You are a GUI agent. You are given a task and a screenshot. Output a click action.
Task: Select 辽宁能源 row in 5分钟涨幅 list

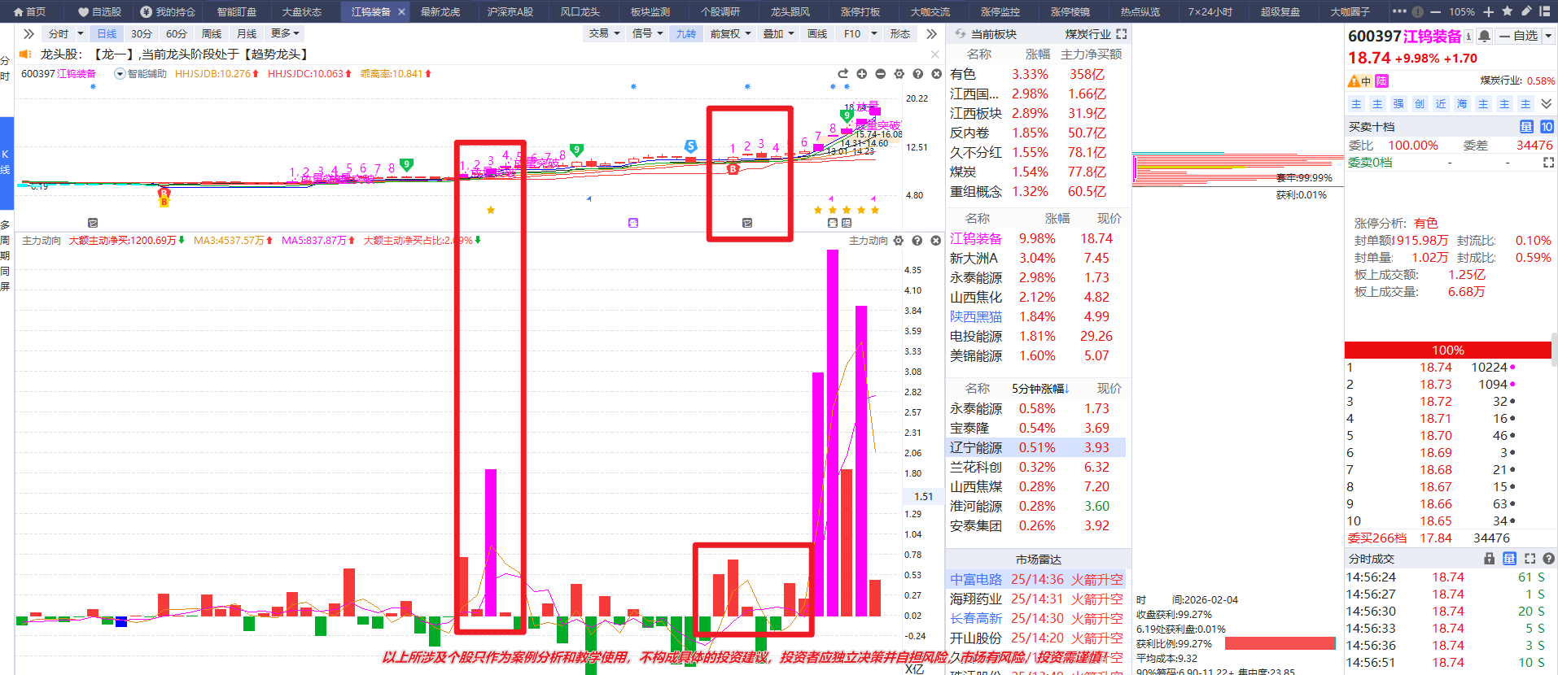[x=1037, y=447]
